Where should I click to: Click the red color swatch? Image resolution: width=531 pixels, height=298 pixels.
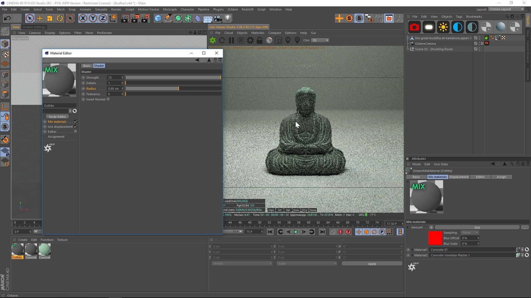tap(435, 238)
